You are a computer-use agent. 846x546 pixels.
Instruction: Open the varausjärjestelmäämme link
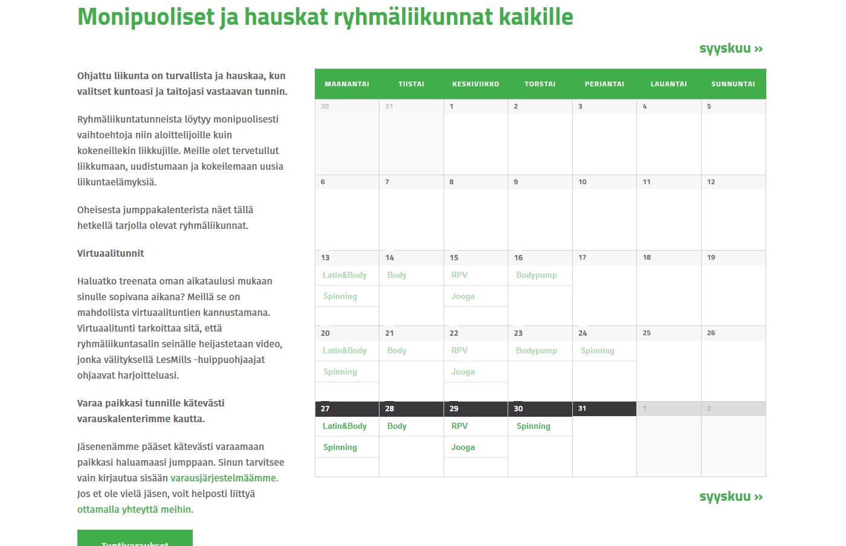tap(224, 478)
